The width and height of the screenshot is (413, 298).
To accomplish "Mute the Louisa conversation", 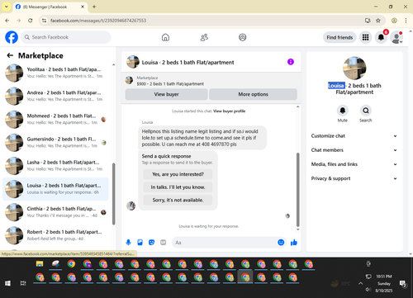I will click(343, 111).
